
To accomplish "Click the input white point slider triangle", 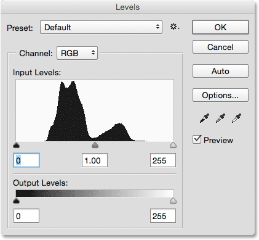I will point(173,145).
